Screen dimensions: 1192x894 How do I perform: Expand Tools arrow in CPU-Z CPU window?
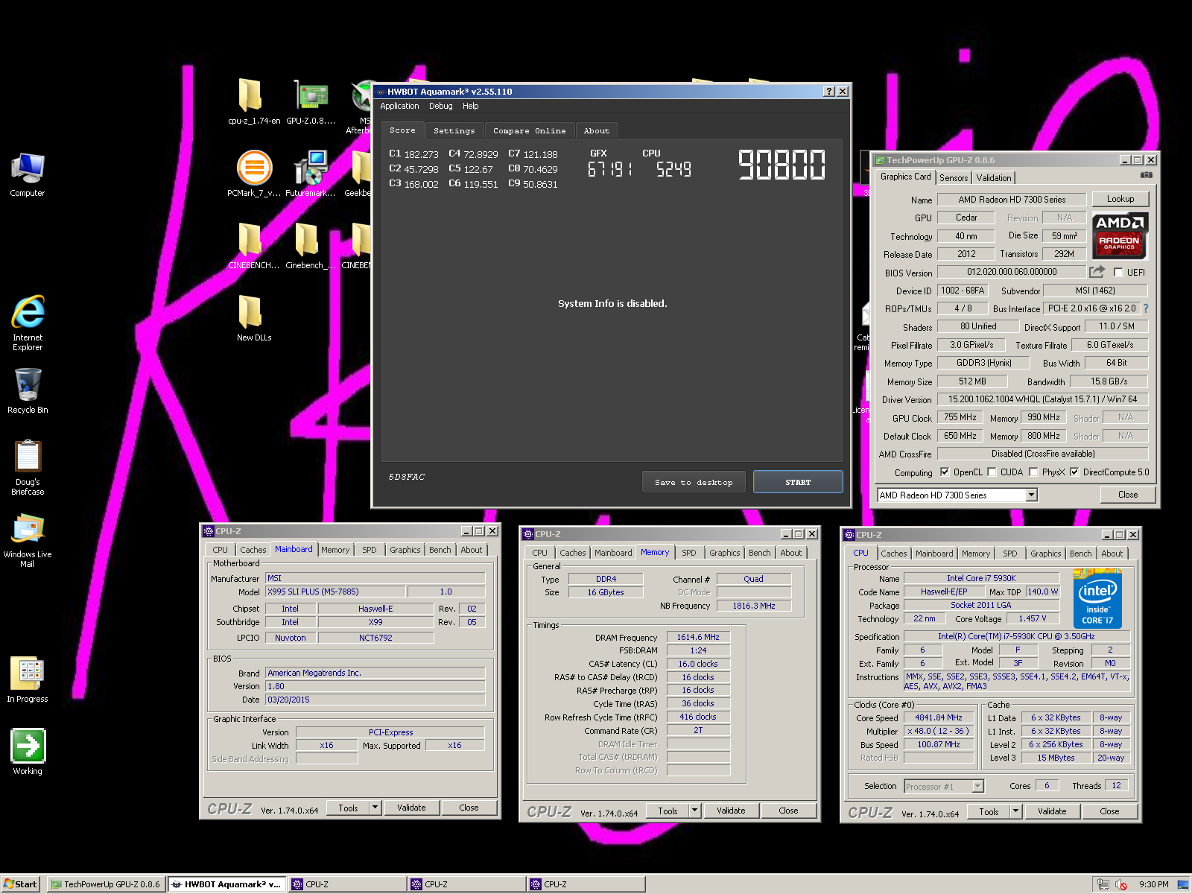[x=1015, y=811]
